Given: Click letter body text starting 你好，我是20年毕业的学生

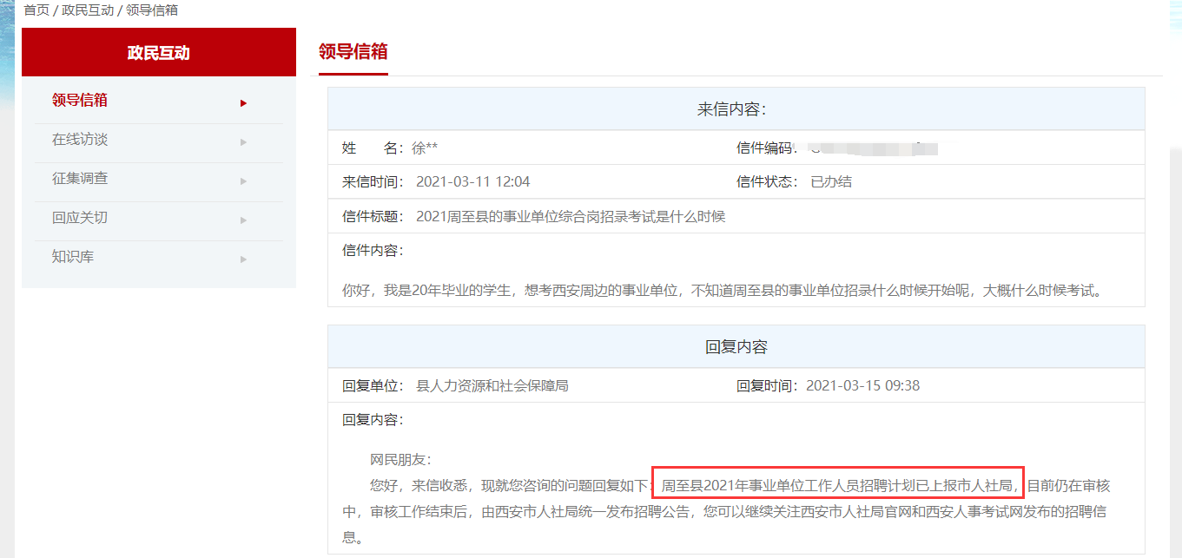Looking at the screenshot, I should tap(722, 291).
